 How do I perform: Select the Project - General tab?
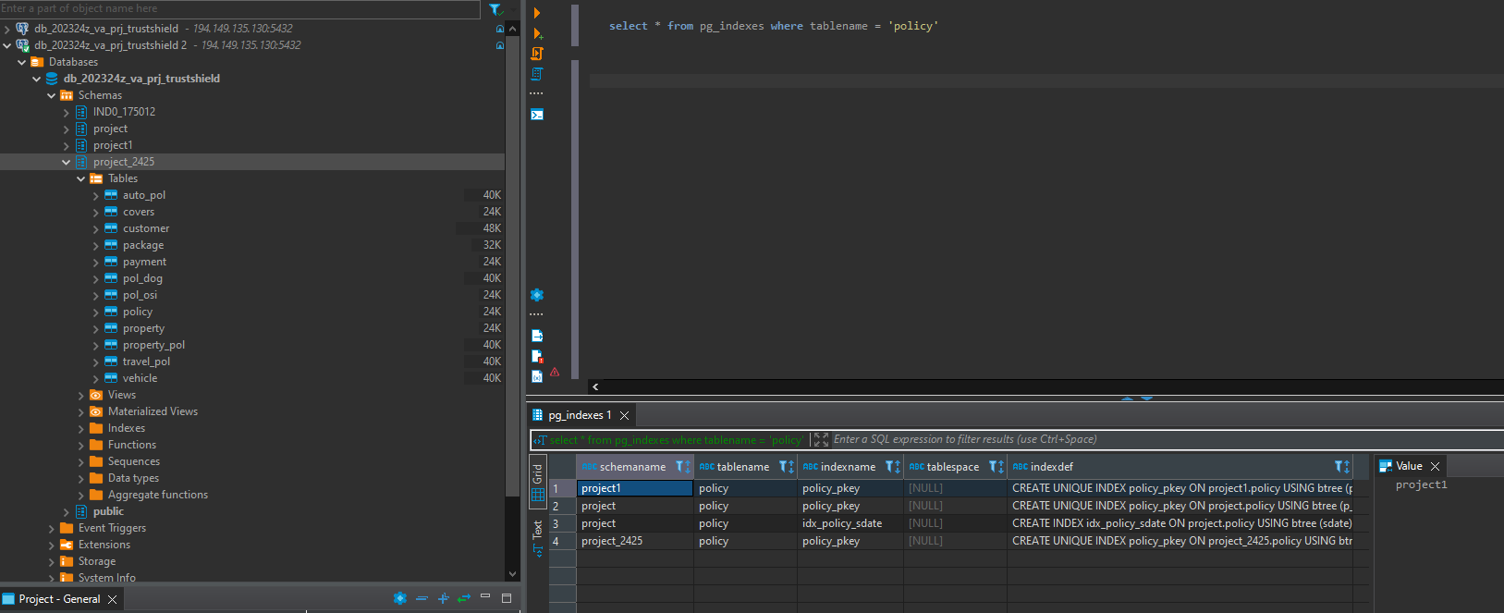(59, 599)
